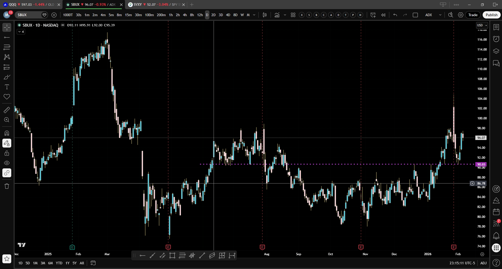The height and width of the screenshot is (269, 502).
Task: Switch to the SVXY tab
Action: pos(154,4)
